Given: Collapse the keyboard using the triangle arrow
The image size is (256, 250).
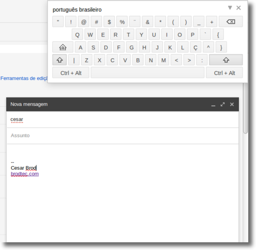Looking at the screenshot, I should coord(230,8).
